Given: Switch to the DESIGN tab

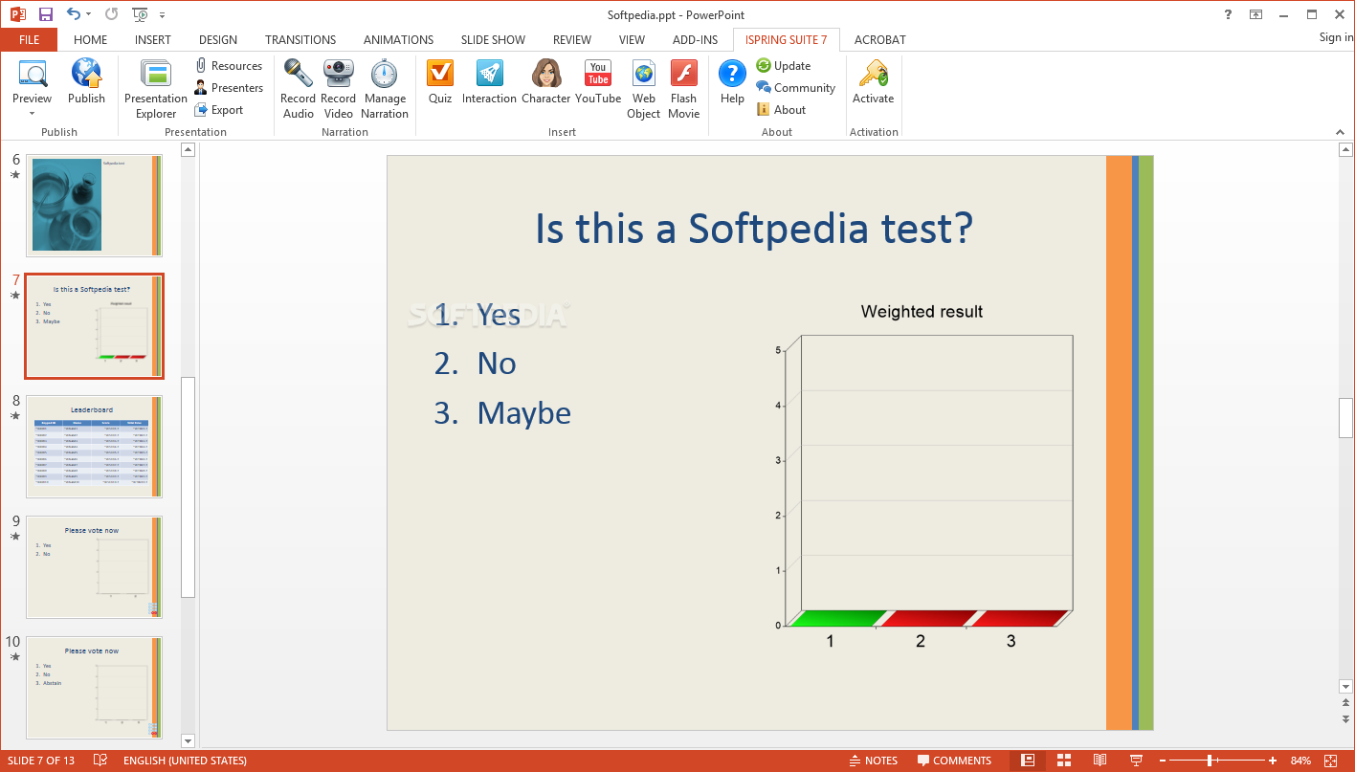Looking at the screenshot, I should [218, 39].
